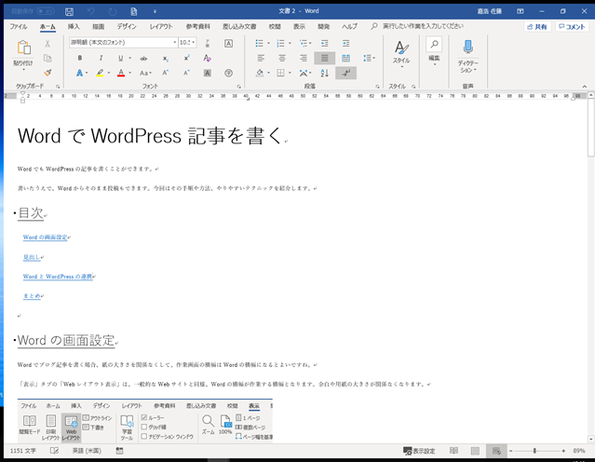
Task: Toggle the AutoSave switch
Action: point(45,11)
